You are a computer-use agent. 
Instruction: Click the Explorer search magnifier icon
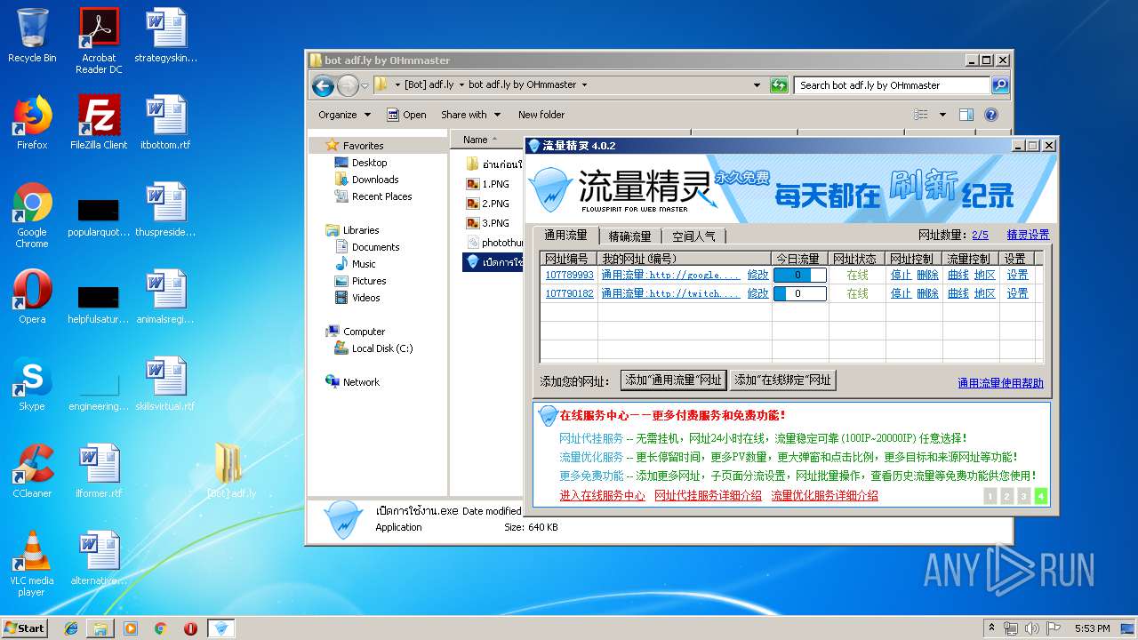coord(1000,85)
